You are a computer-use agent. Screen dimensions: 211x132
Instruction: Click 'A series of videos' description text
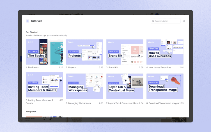46,36
